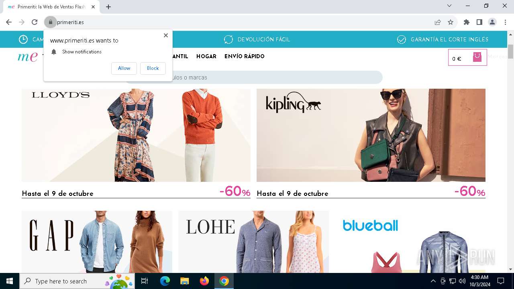Click the -60% discount under Kipling
This screenshot has height=289, width=514.
pyautogui.click(x=470, y=191)
